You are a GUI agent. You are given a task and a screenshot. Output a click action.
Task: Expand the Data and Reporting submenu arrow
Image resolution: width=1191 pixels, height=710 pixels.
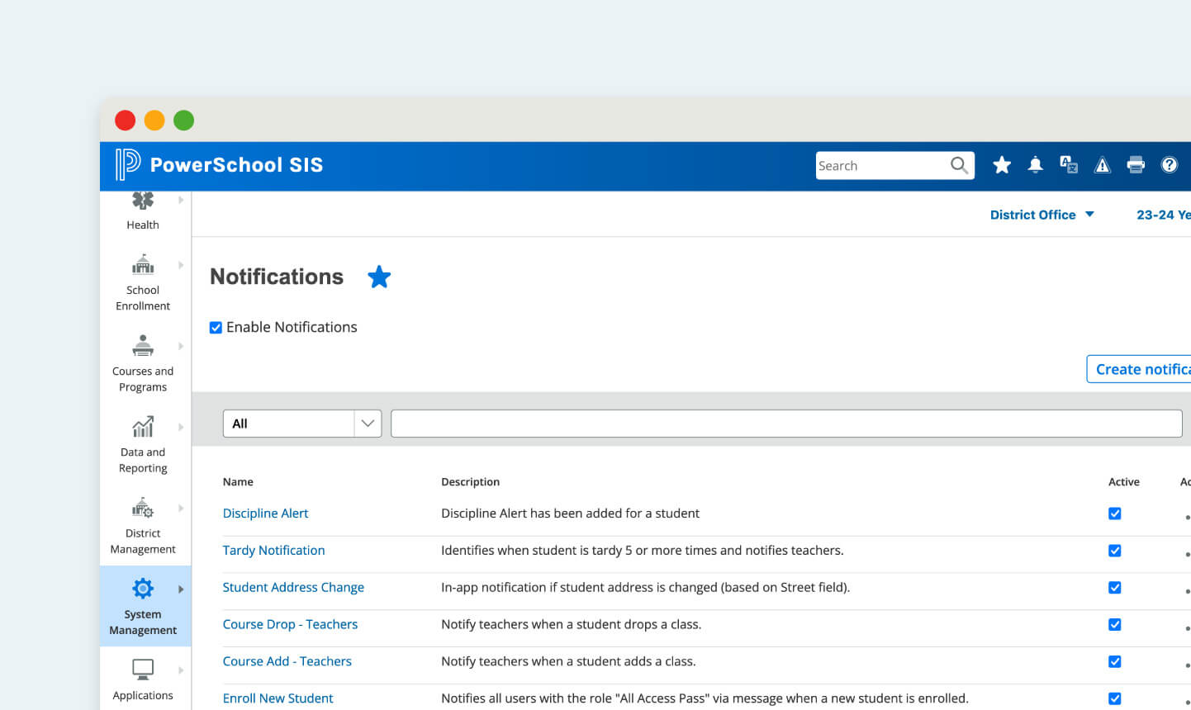(181, 428)
